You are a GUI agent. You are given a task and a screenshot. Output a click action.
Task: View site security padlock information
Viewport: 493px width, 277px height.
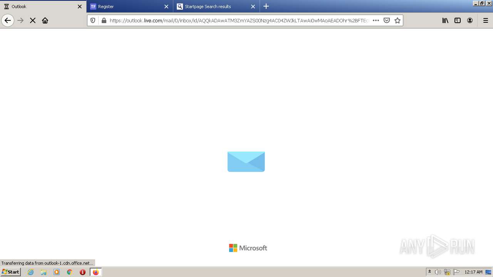click(104, 20)
